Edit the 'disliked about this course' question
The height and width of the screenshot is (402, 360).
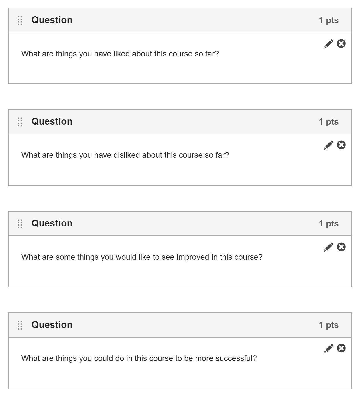tap(329, 145)
